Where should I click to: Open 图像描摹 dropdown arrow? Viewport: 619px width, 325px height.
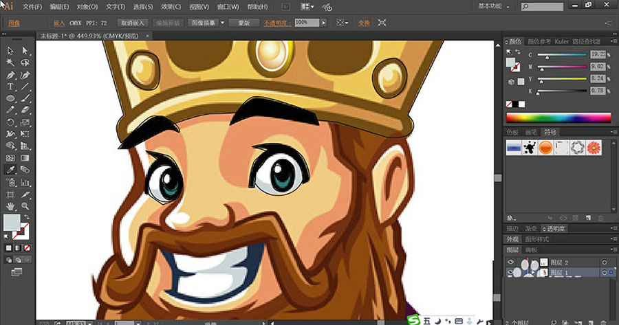click(x=222, y=23)
